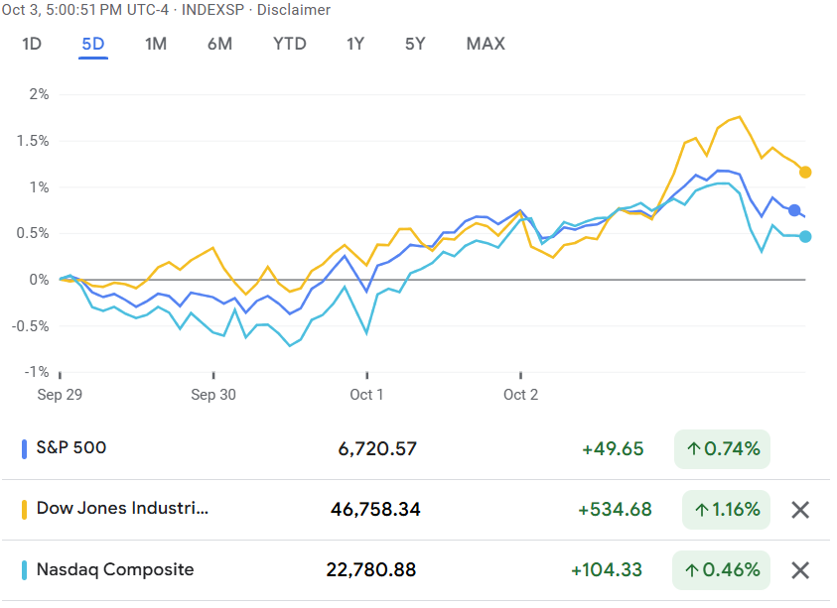Remove Nasdaq Composite comparison with X icon
This screenshot has height=608, width=837.
tap(800, 570)
